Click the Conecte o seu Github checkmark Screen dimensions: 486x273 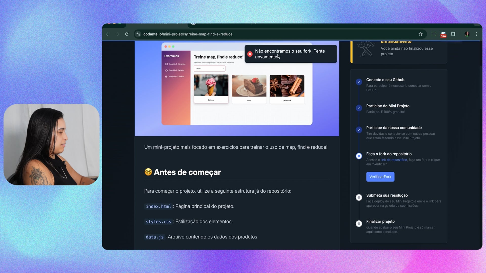pos(359,82)
